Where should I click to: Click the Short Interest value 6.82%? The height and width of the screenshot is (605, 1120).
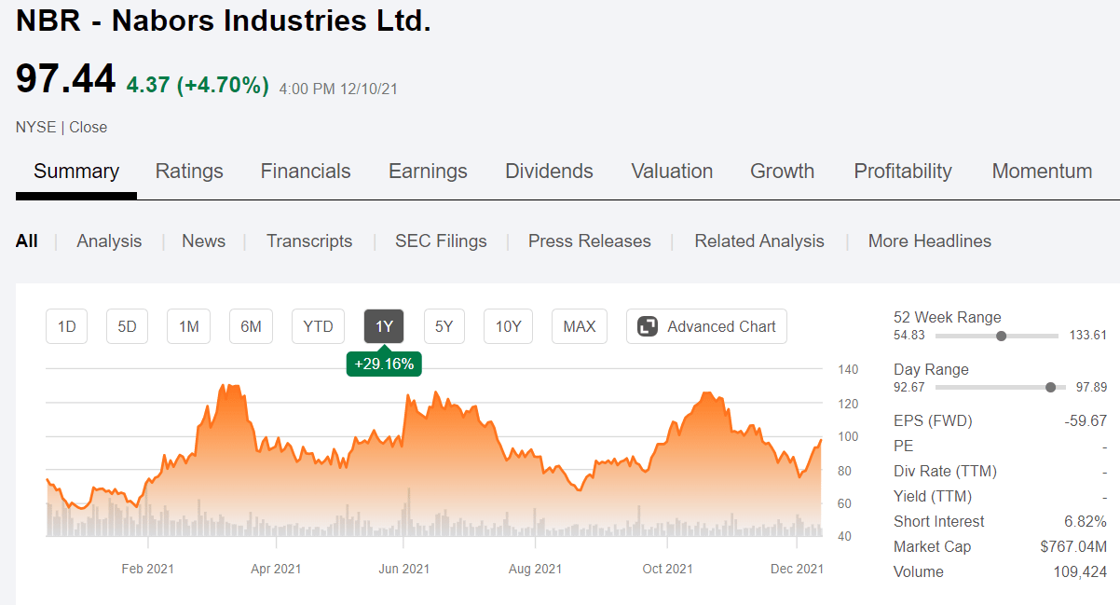coord(1085,521)
